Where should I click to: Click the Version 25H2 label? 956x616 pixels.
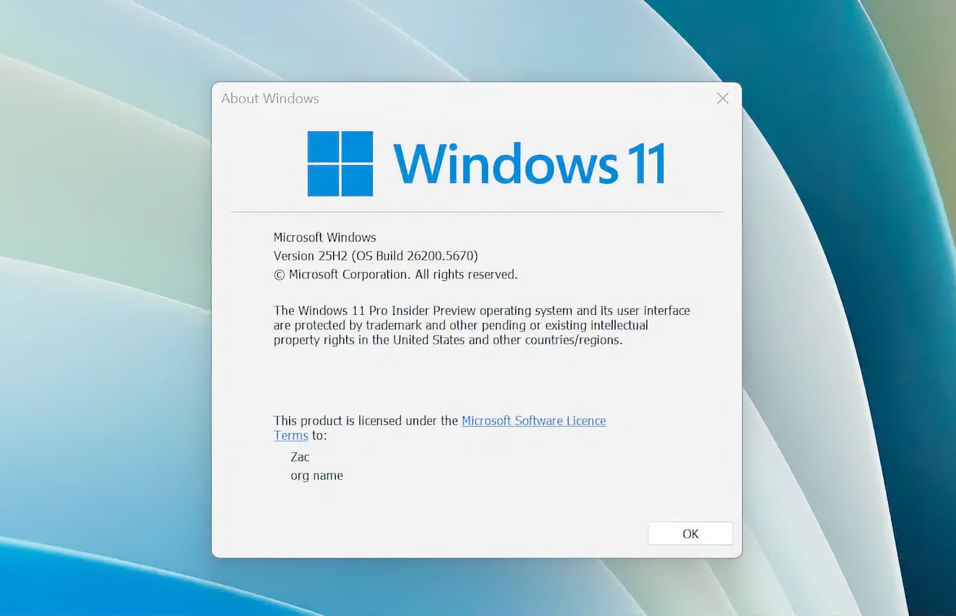(x=310, y=256)
